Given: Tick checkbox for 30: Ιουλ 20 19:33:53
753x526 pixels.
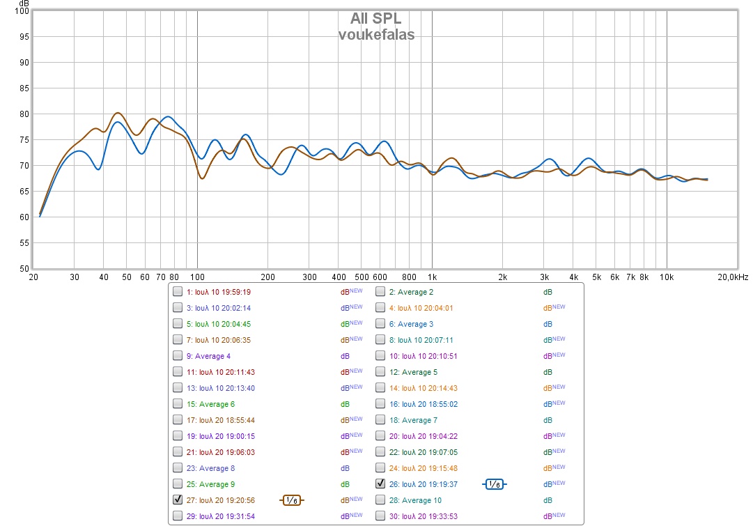Looking at the screenshot, I should (380, 516).
